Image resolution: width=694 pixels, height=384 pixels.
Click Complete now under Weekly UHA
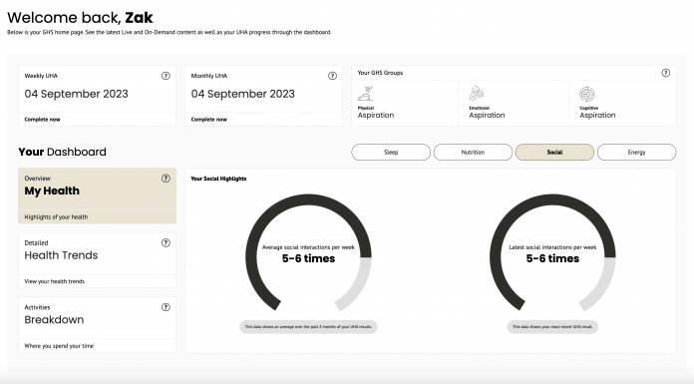43,119
